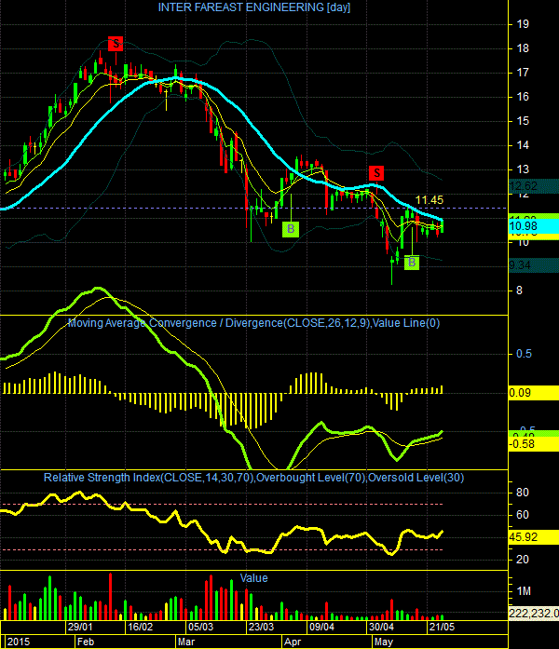Click the Relative Strength Index indicator title
This screenshot has height=649, width=559.
click(253, 478)
